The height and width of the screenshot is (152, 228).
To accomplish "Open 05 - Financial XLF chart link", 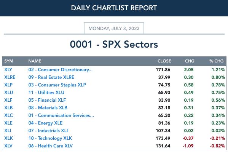I will point(47,100).
